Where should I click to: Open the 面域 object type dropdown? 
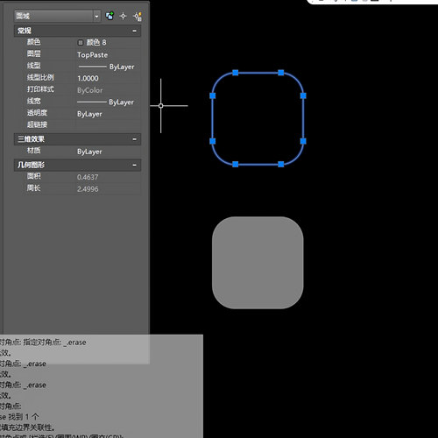(x=96, y=17)
